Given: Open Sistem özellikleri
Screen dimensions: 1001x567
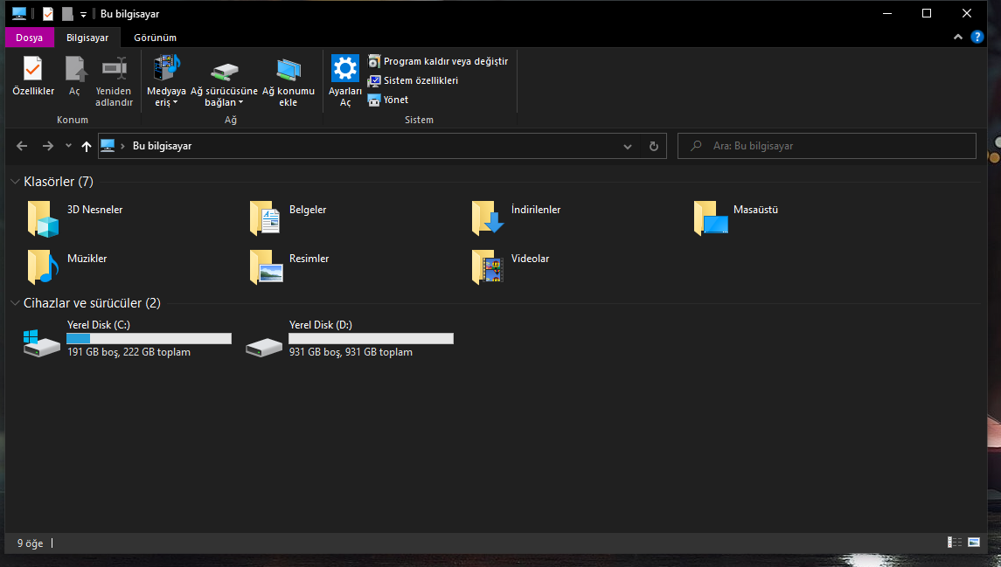Looking at the screenshot, I should point(413,80).
